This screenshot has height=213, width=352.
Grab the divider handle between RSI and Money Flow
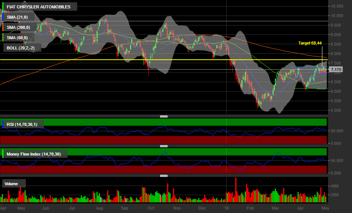tap(164, 146)
